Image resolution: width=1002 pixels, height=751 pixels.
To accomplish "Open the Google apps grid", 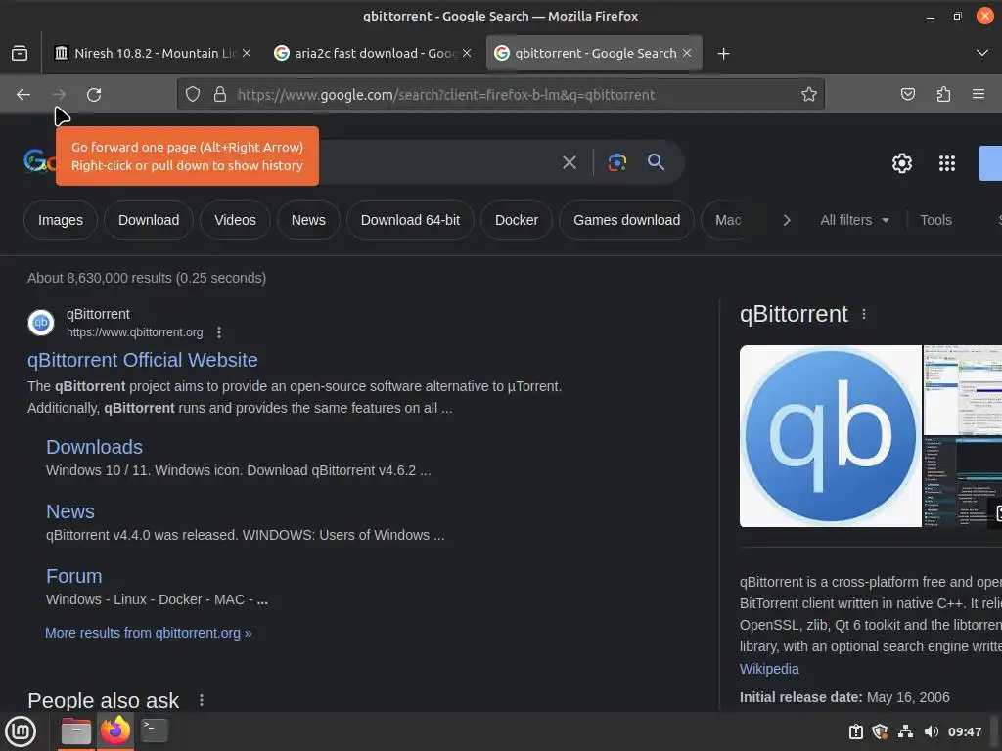I will tap(947, 163).
